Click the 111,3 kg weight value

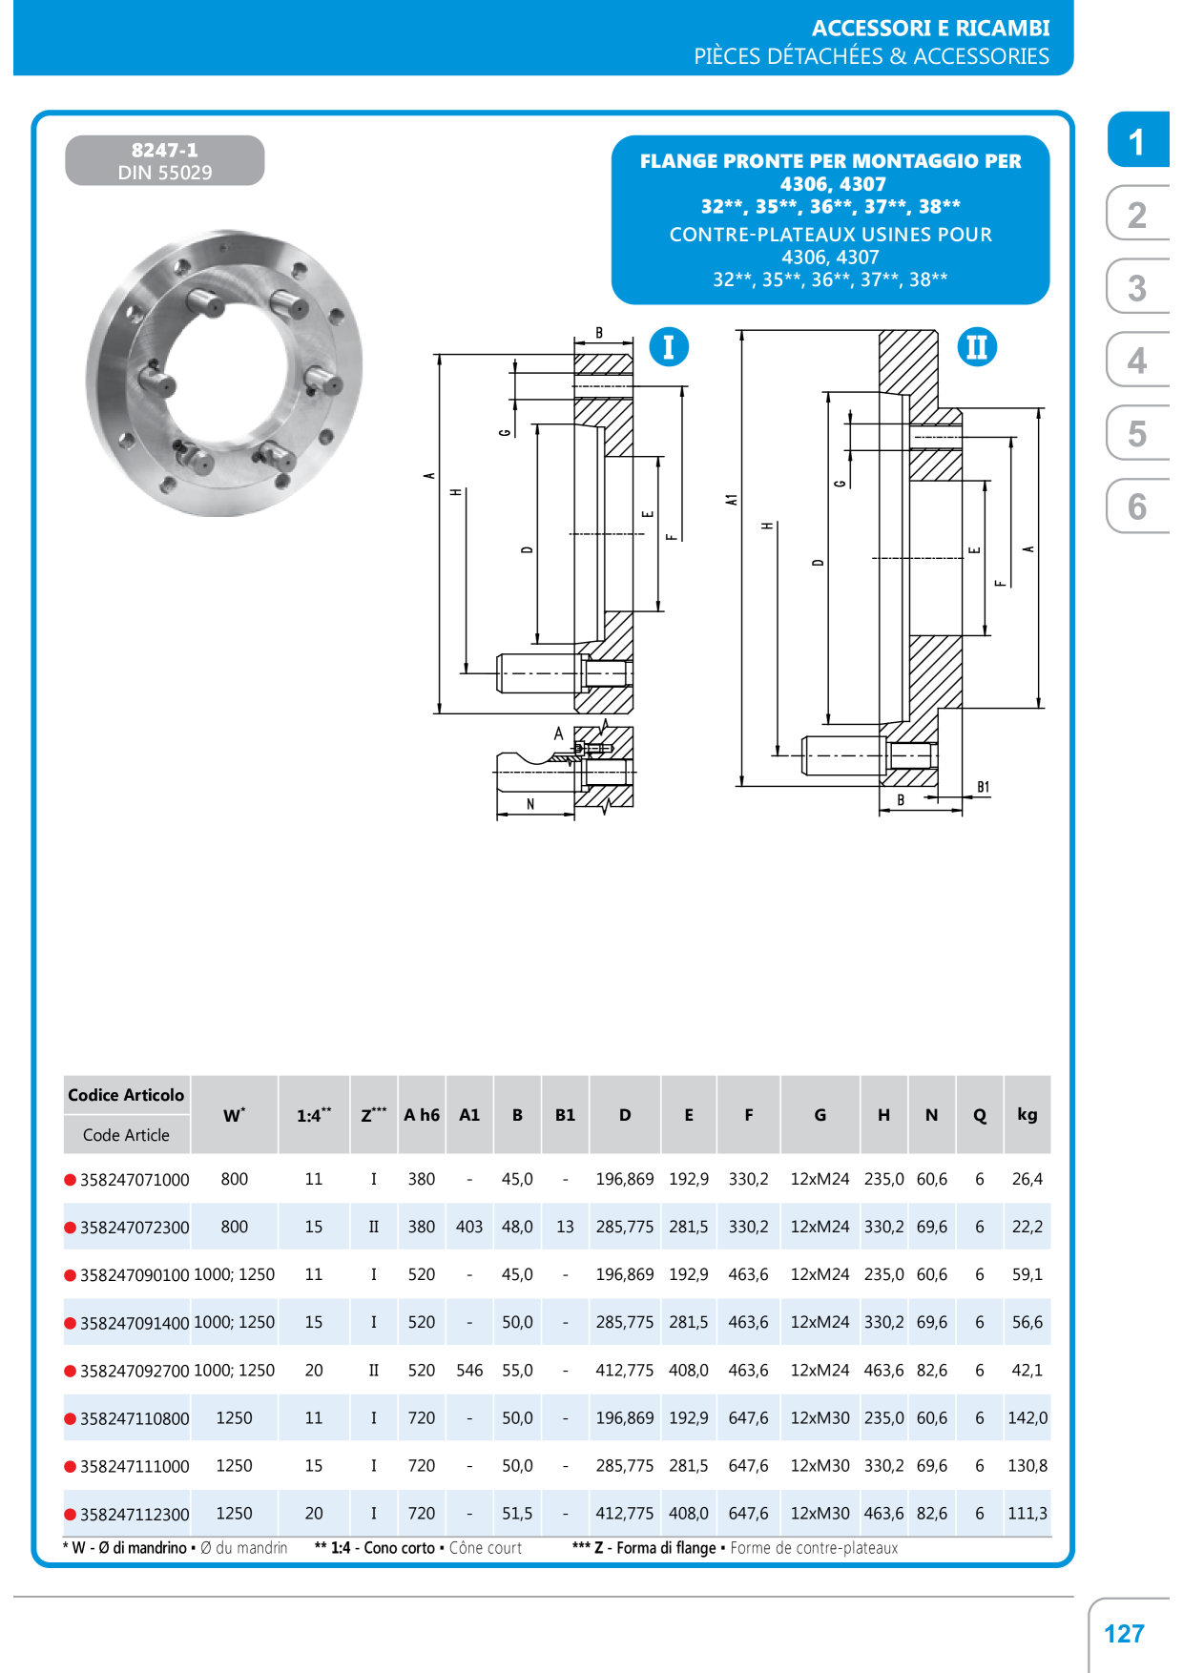point(1027,1513)
